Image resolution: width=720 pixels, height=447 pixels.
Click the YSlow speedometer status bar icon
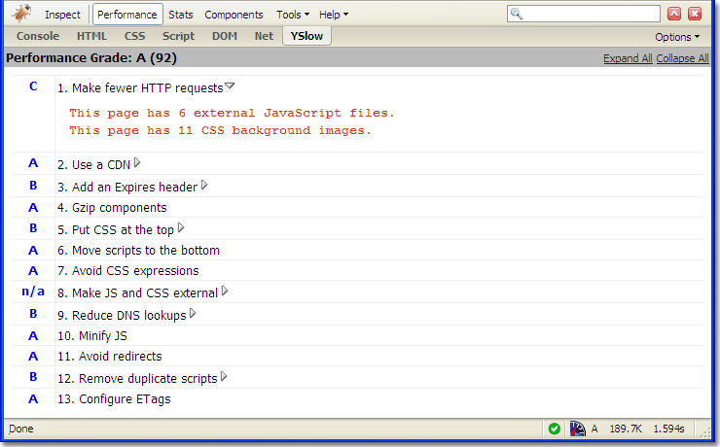point(577,429)
